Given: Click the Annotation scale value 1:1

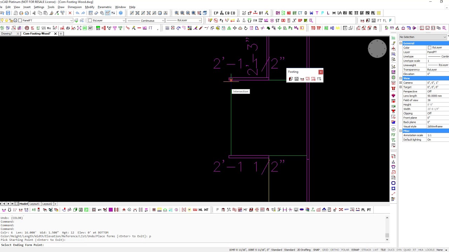Looking at the screenshot, I should 429,135.
